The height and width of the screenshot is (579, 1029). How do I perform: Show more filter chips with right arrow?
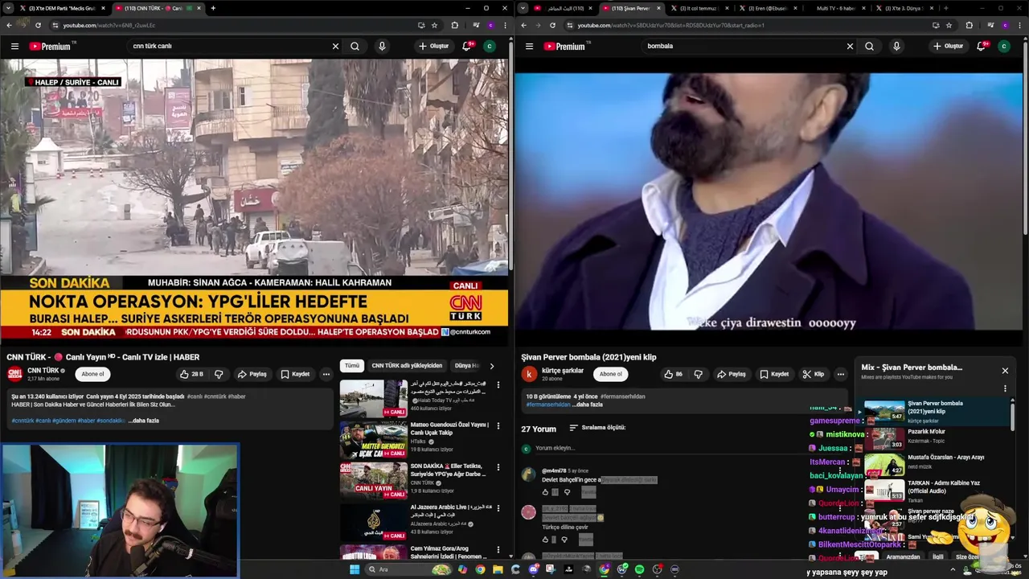tap(492, 366)
